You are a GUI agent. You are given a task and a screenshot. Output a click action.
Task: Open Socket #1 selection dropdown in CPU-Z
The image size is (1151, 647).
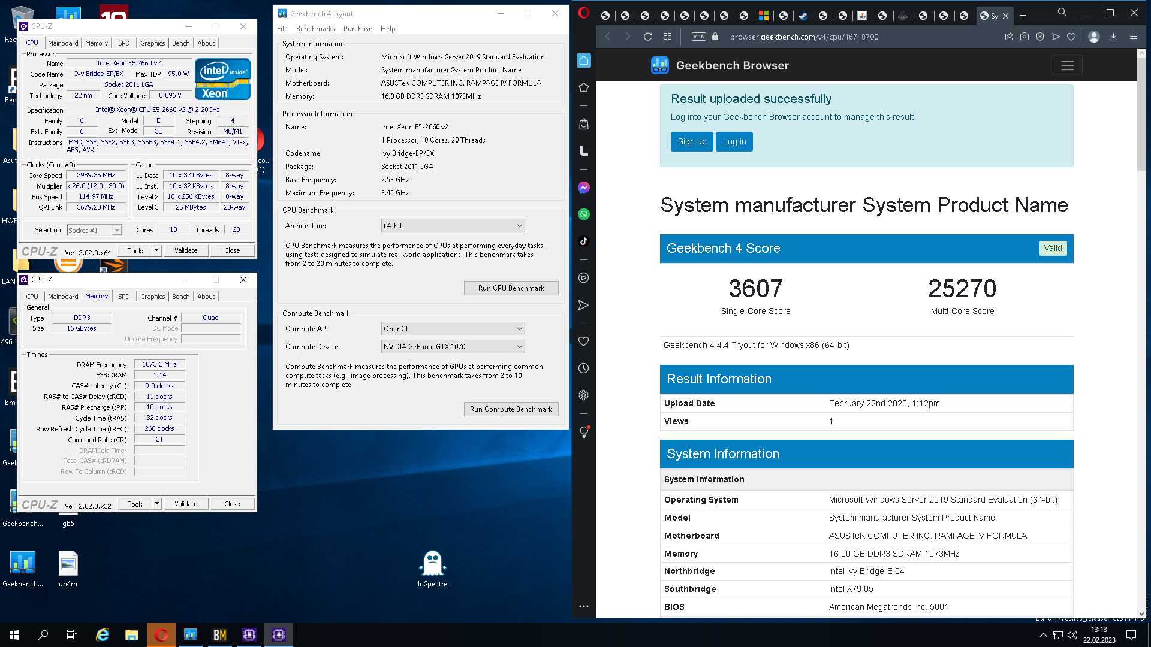click(94, 230)
